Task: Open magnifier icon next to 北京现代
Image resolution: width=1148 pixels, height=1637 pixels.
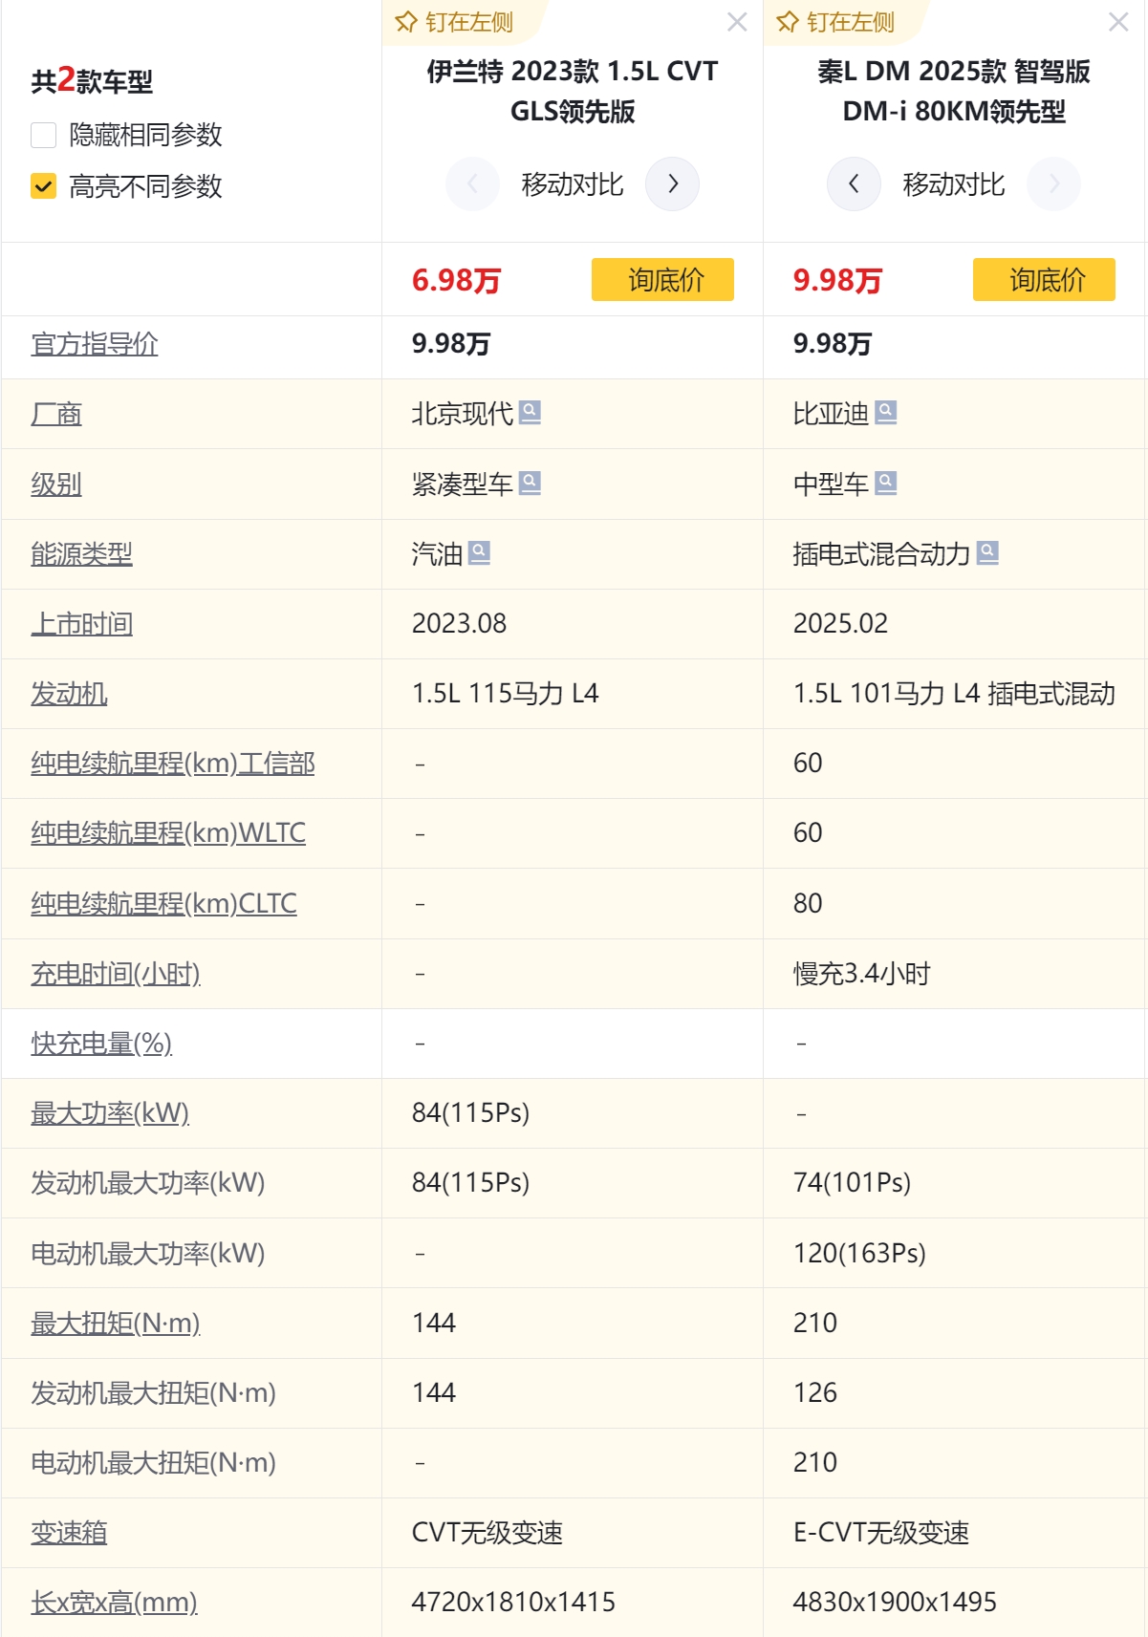Action: 530,412
